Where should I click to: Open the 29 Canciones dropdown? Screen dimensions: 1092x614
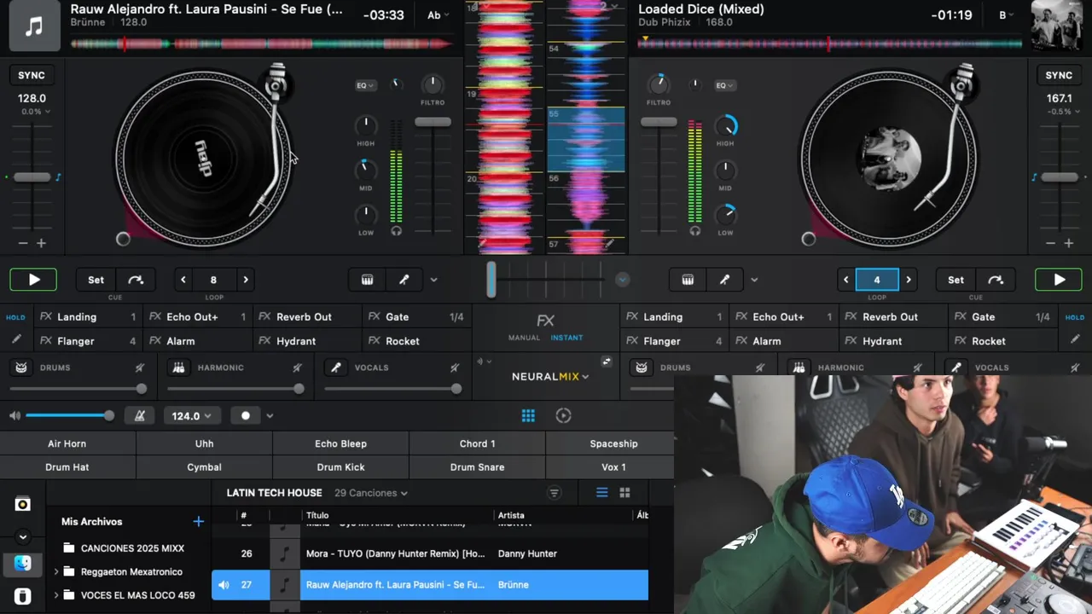point(371,493)
